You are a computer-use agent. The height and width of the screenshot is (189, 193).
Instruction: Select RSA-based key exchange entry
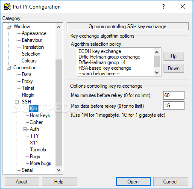pos(105,68)
